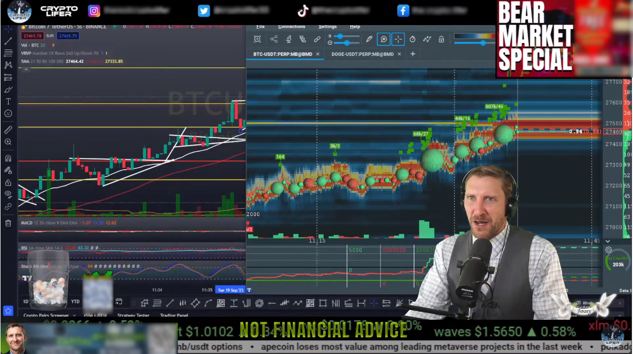Open the forecasting and measurement tools
This screenshot has height=354, width=633.
pos(8,78)
